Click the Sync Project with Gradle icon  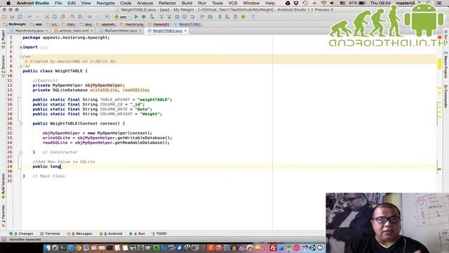click(x=220, y=17)
